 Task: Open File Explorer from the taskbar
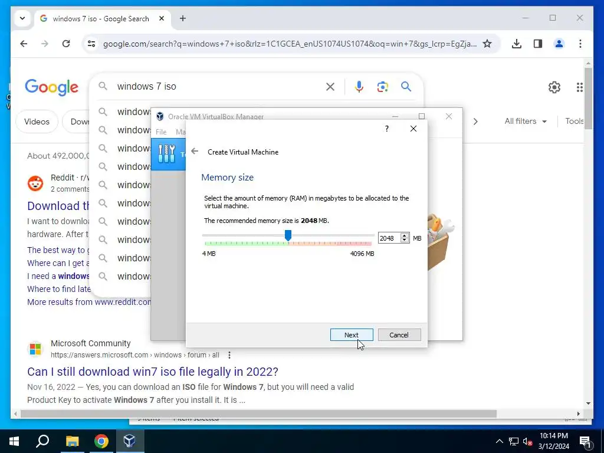pos(72,441)
